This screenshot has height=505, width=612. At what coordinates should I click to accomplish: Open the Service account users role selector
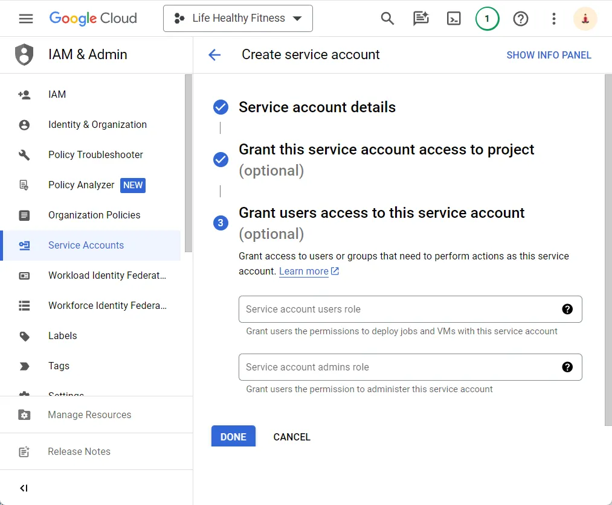coord(399,309)
